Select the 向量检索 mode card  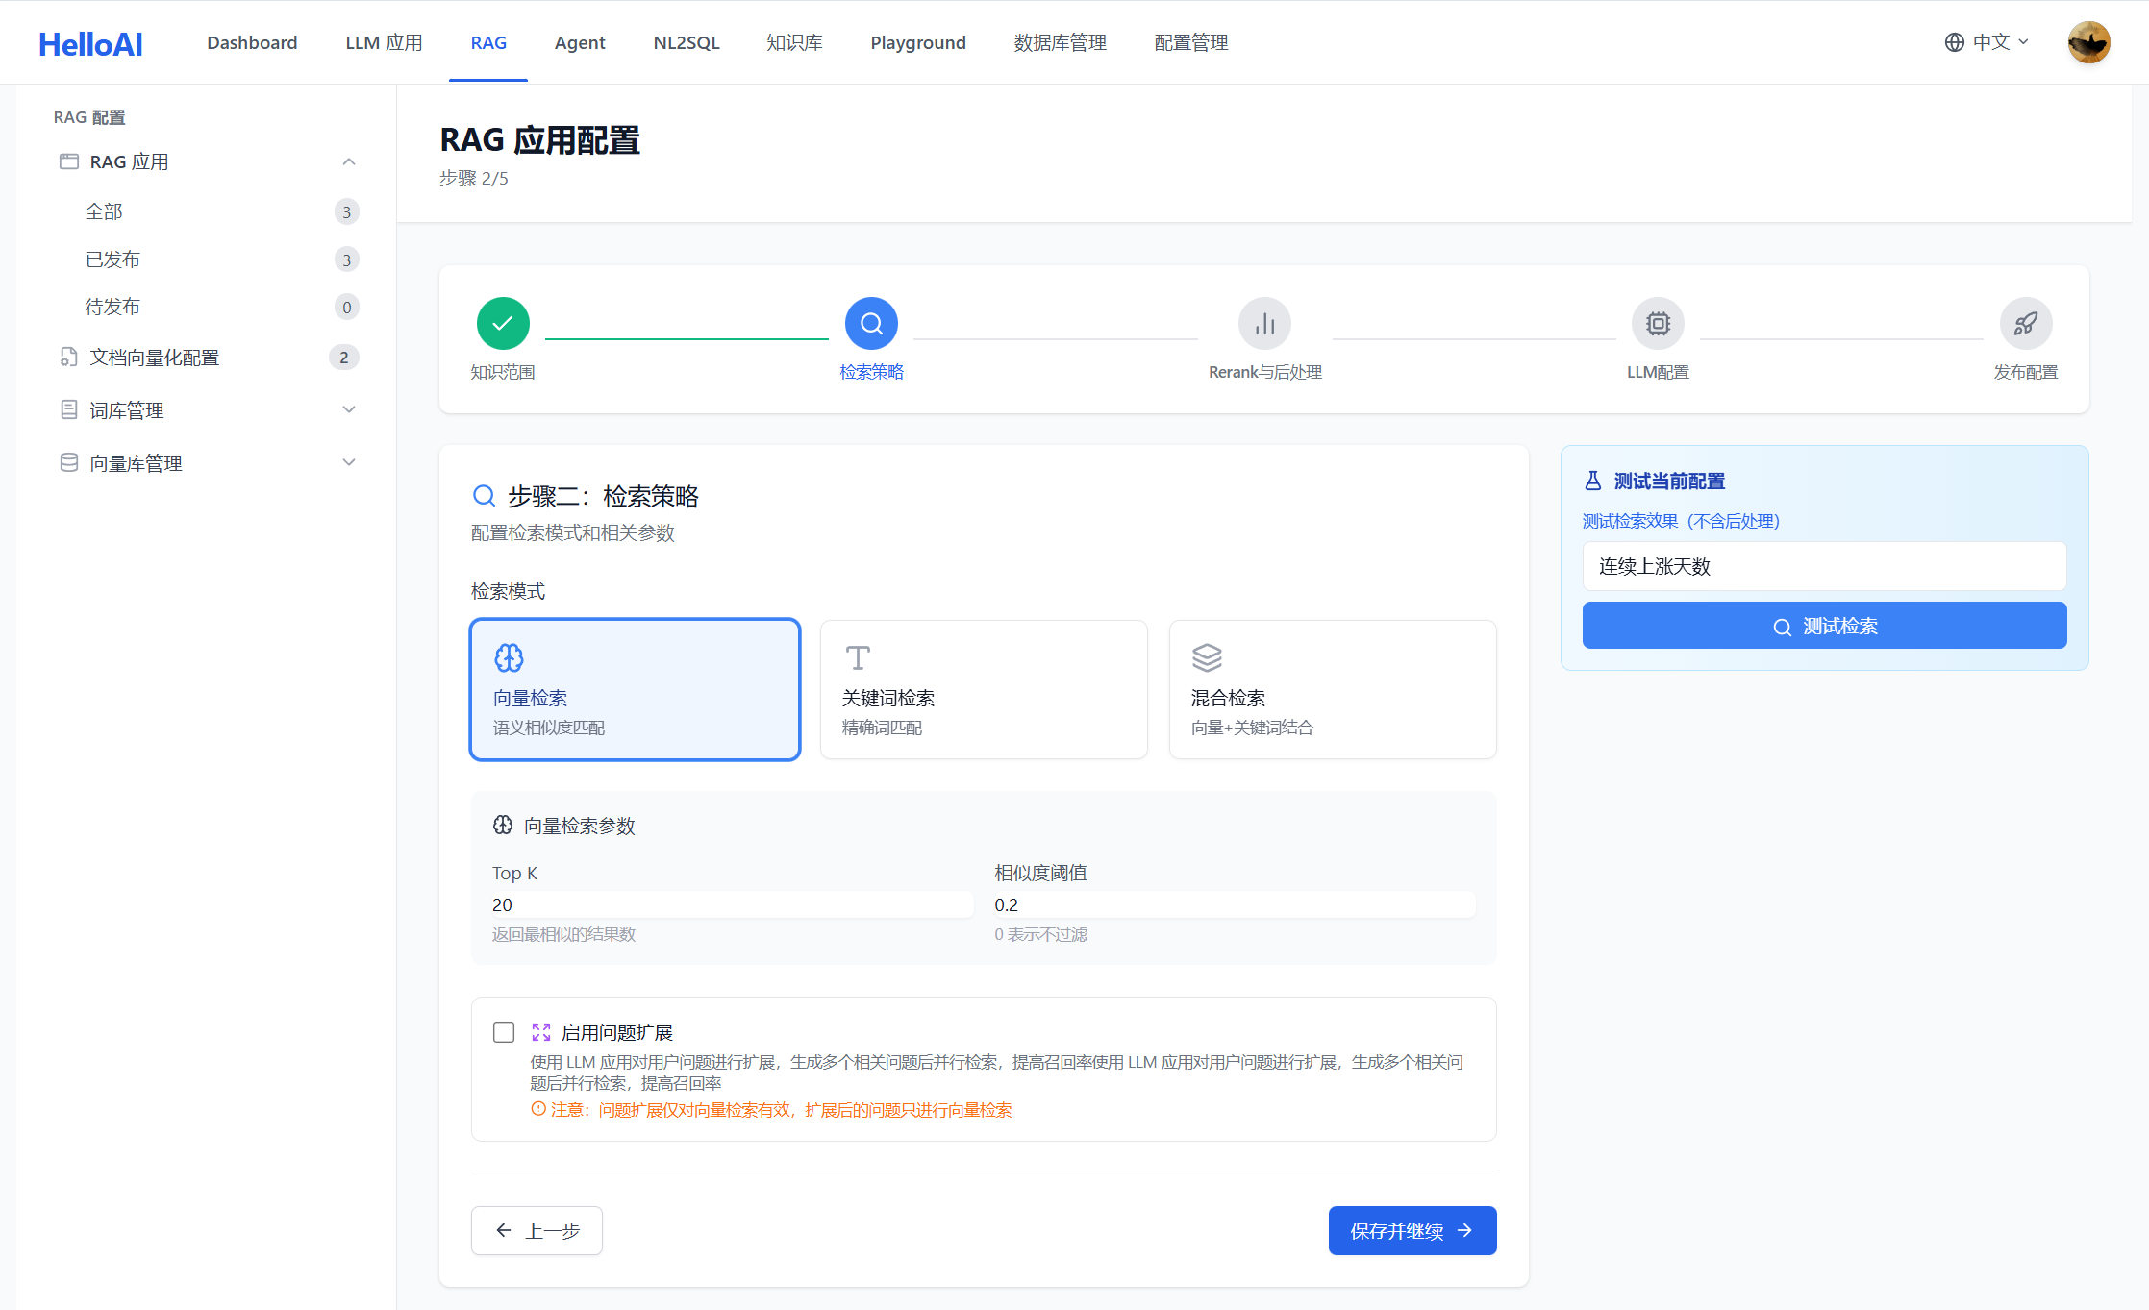[x=635, y=689]
